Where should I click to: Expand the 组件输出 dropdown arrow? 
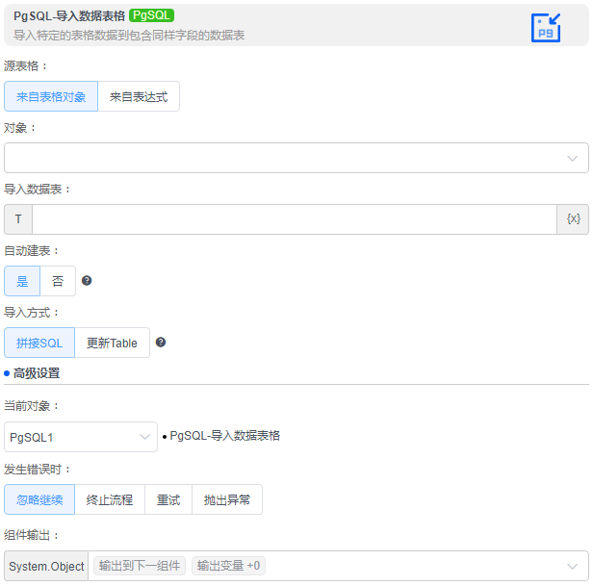pyautogui.click(x=572, y=566)
